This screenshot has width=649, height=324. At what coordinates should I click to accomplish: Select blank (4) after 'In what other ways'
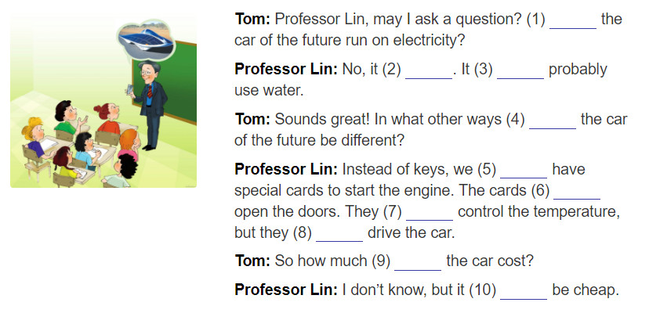553,121
